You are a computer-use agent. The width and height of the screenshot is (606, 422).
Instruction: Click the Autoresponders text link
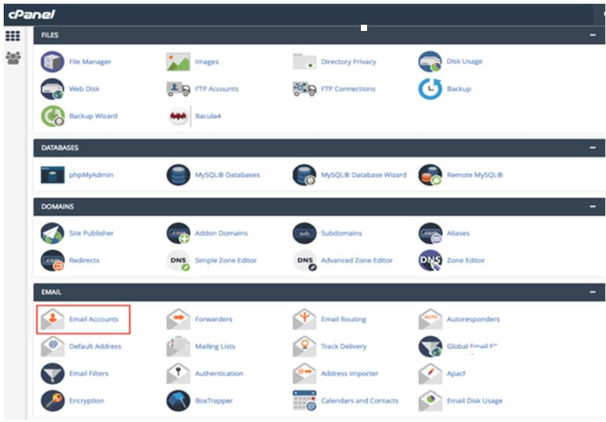[473, 319]
